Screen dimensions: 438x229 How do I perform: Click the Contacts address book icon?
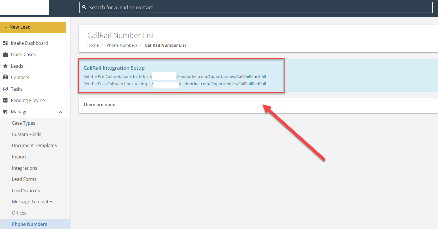pyautogui.click(x=5, y=77)
